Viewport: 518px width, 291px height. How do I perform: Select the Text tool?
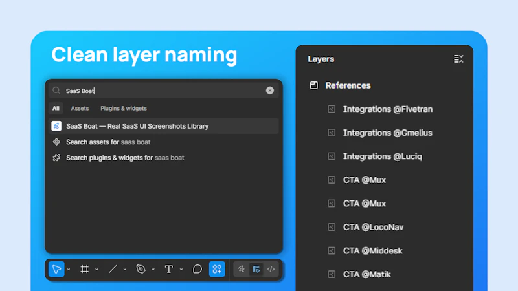coord(169,269)
